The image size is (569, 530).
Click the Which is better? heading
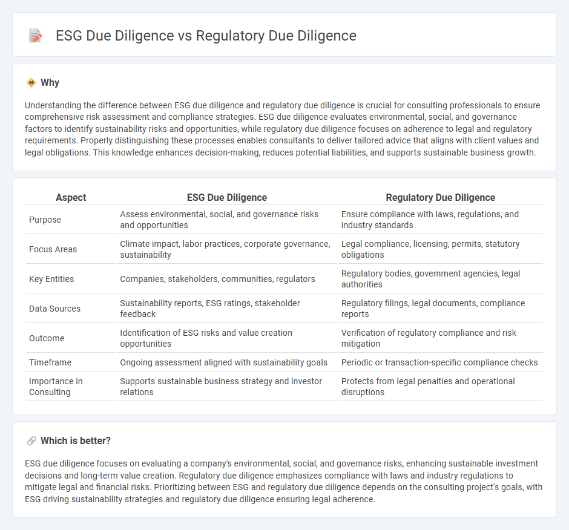pos(76,441)
